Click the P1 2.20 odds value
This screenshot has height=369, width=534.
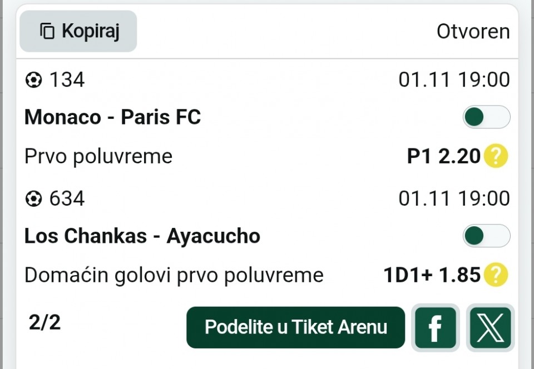(x=443, y=156)
